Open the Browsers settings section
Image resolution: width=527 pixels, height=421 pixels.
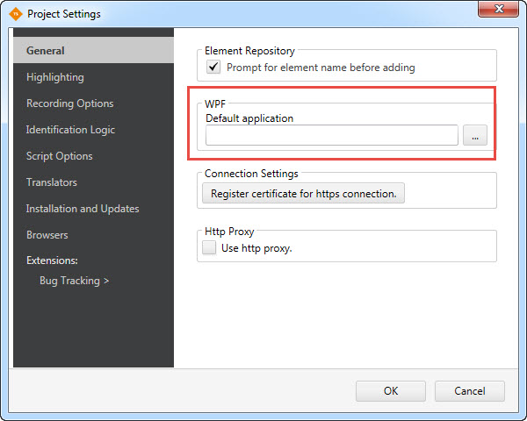pos(47,235)
